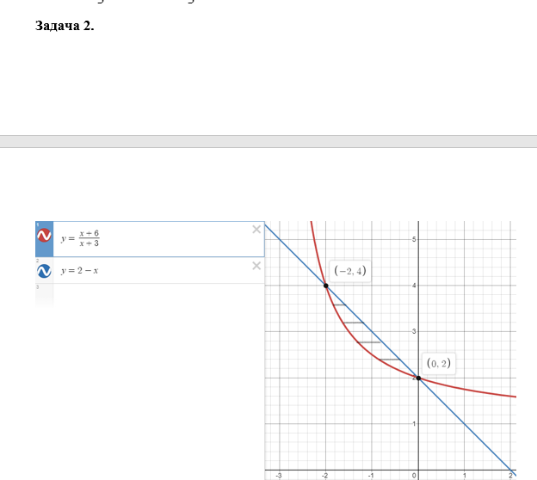Click the y-axis label 1
The image size is (537, 480).
[414, 424]
